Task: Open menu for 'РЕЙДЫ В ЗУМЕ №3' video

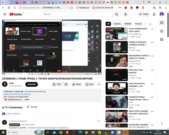Action: [152, 43]
